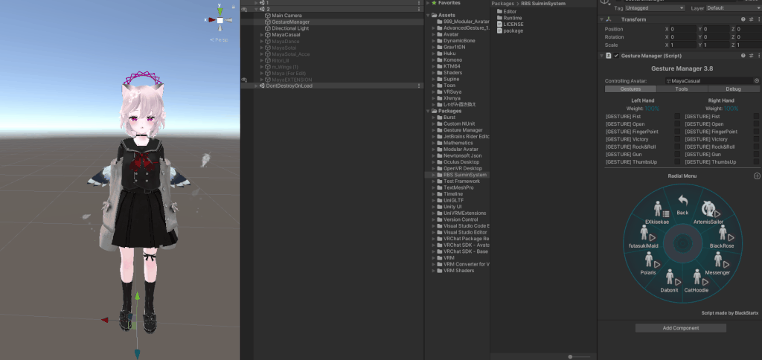Open Transform component preset settings icon
The image size is (762, 360).
[x=751, y=19]
